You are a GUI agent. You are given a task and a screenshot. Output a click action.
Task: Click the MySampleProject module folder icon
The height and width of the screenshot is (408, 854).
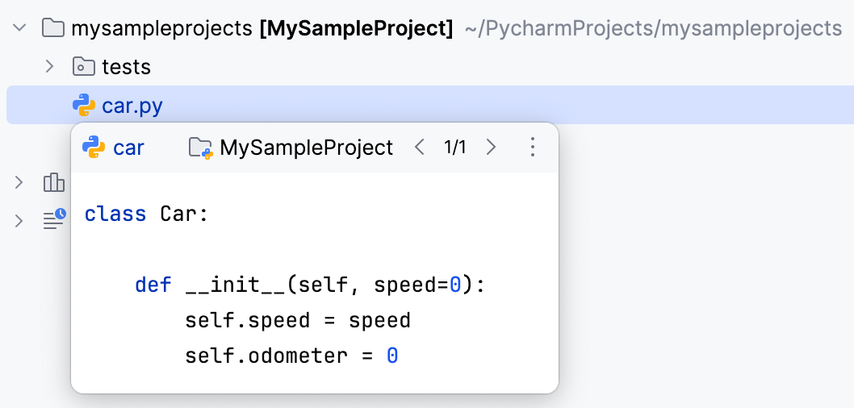tap(200, 148)
